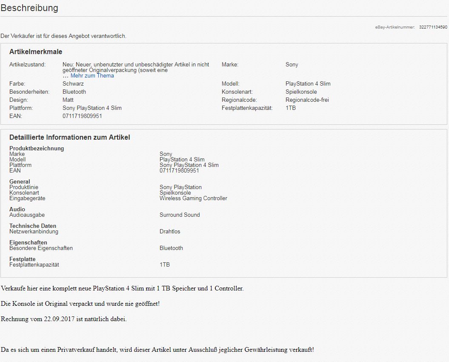Click the 'Beschreibung' heading
This screenshot has width=449, height=362.
pyautogui.click(x=29, y=8)
